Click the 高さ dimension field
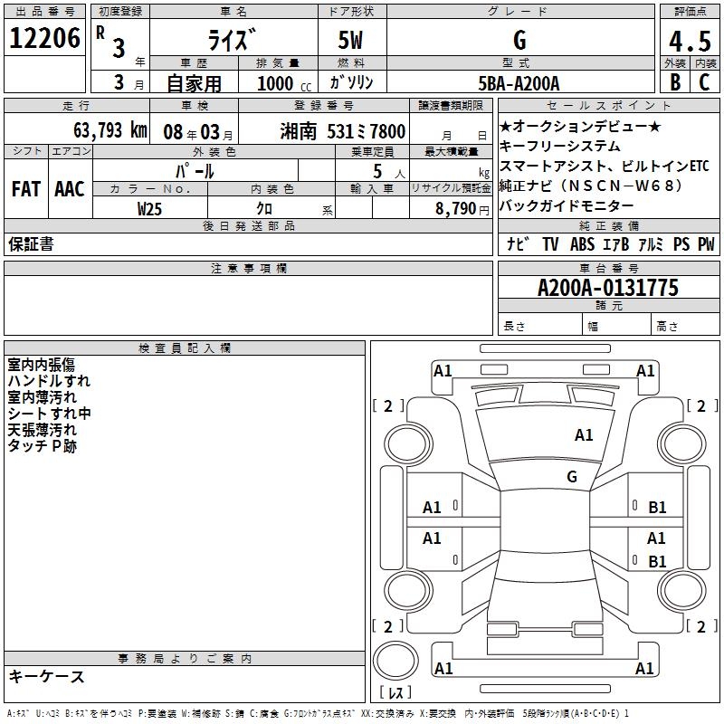This screenshot has height=724, width=724. coord(685,326)
